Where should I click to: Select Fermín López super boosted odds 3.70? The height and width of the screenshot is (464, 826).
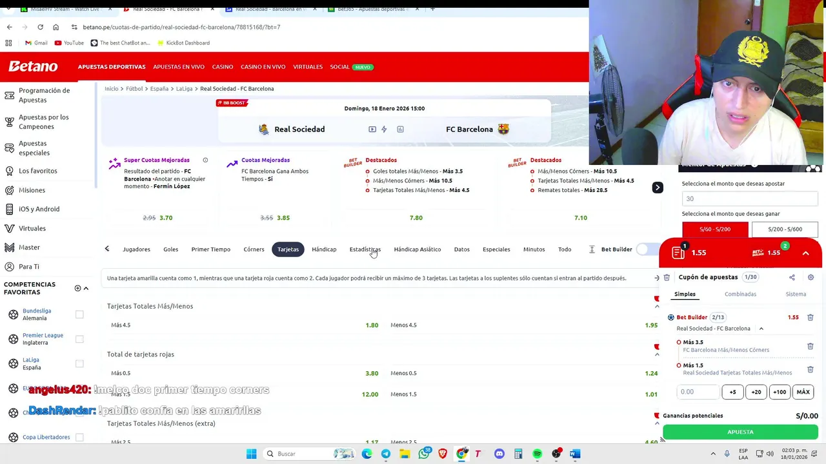166,218
